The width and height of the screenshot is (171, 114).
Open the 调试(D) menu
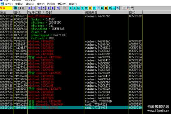pos(30,4)
